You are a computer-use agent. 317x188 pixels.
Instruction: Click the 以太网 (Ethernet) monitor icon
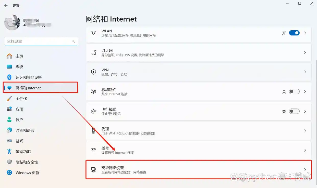[x=94, y=53]
